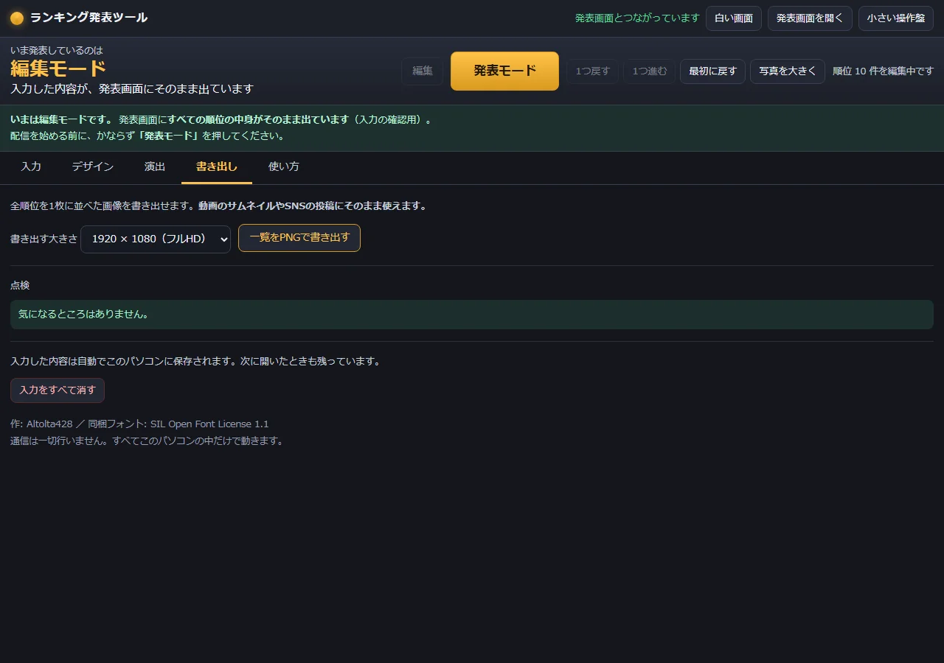The height and width of the screenshot is (663, 944).
Task: Open the デザイン tab
Action: pyautogui.click(x=93, y=167)
